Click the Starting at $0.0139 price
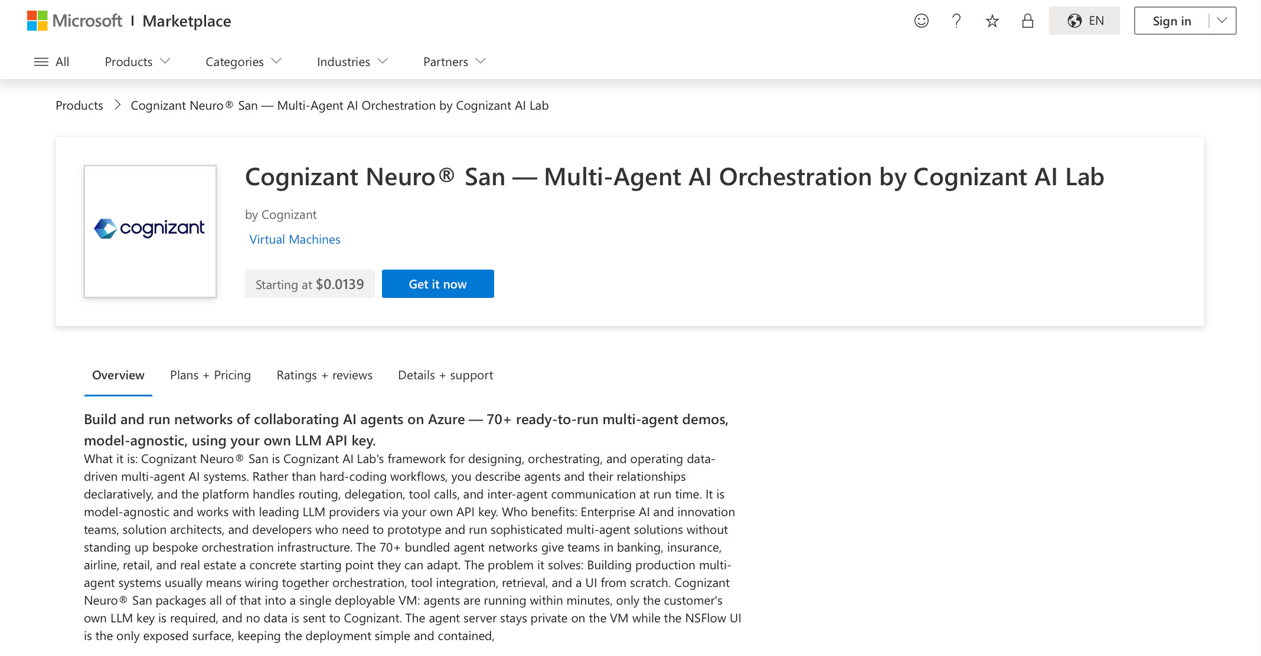This screenshot has width=1261, height=656. coord(310,284)
